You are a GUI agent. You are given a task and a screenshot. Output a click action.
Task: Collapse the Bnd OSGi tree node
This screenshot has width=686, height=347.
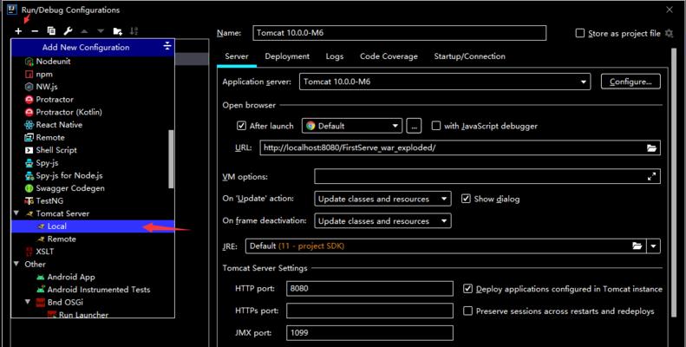[28, 303]
